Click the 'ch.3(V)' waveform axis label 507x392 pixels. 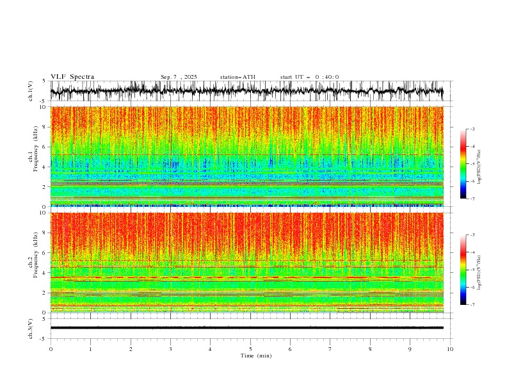click(x=31, y=329)
